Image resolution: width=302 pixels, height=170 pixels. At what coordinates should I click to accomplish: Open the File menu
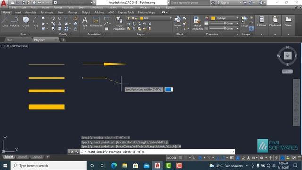[14, 8]
